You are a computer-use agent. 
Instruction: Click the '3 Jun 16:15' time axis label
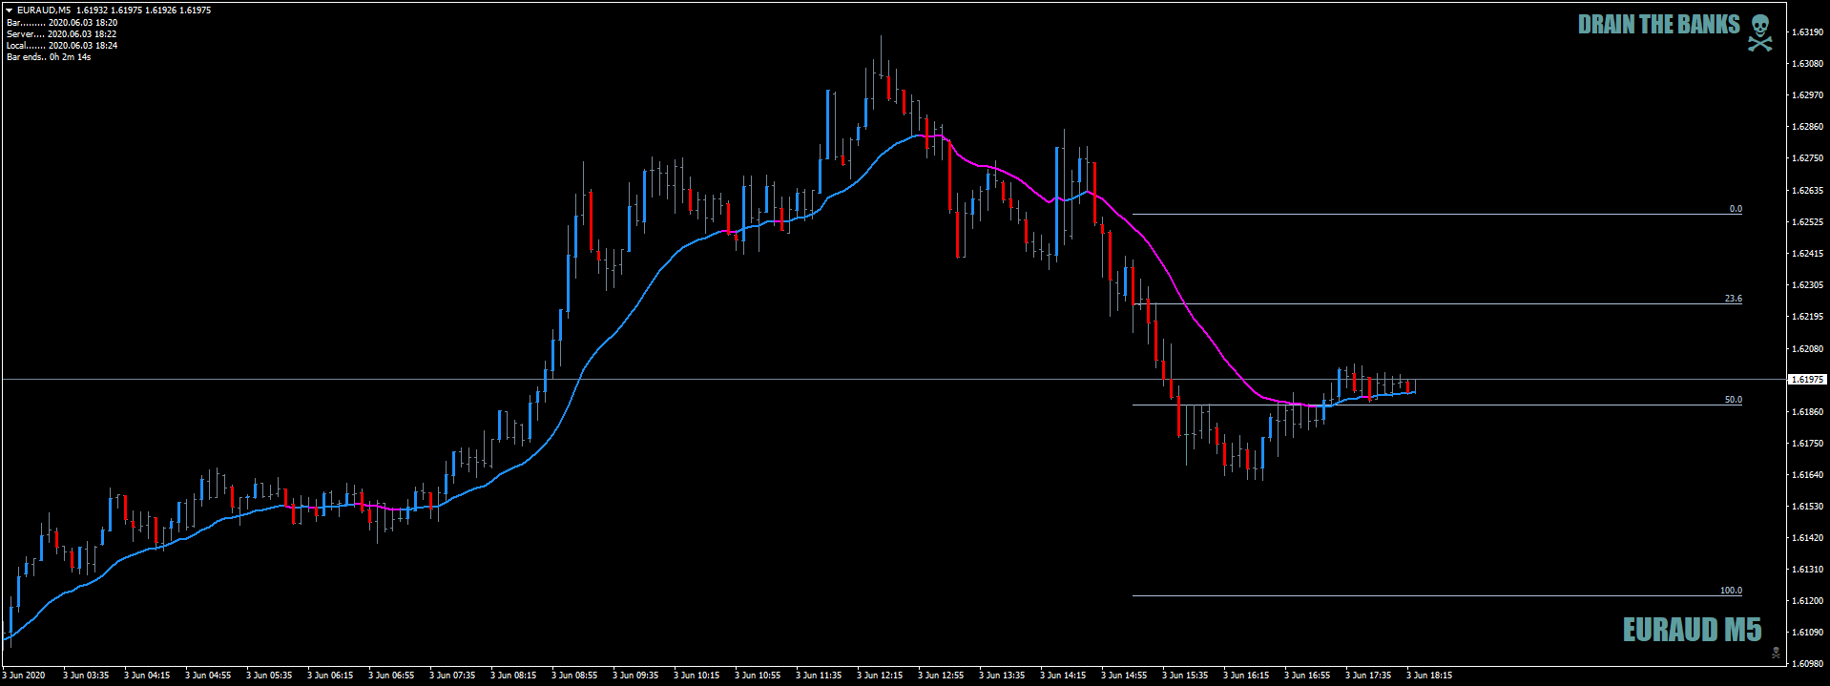[x=1246, y=676]
